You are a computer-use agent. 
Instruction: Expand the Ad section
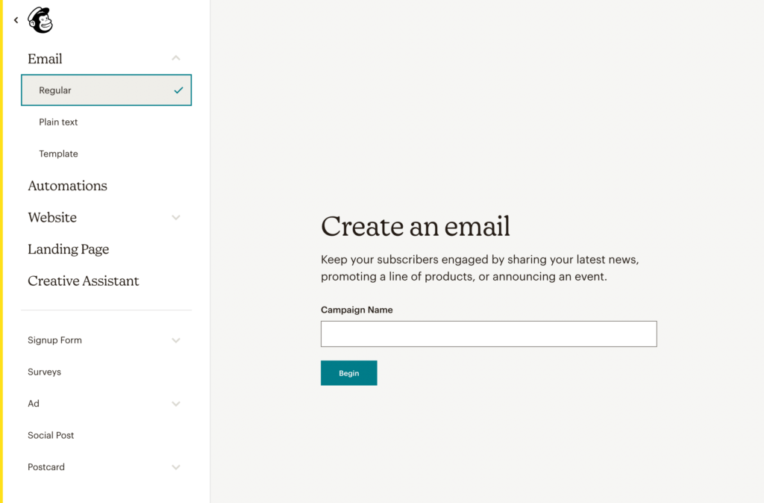tap(176, 404)
